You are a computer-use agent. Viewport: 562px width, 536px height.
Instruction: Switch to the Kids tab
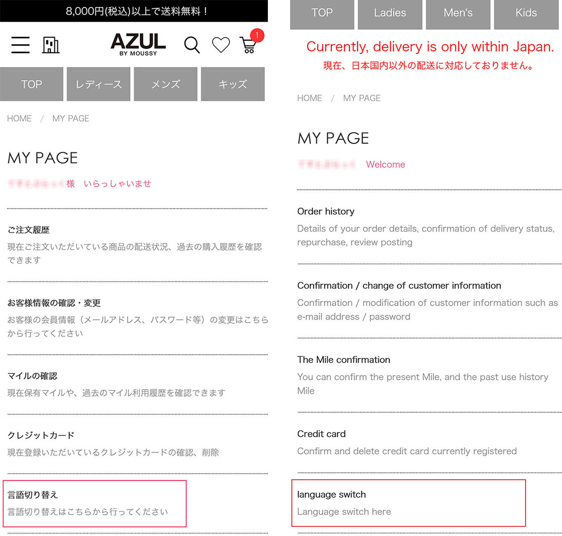coord(526,14)
